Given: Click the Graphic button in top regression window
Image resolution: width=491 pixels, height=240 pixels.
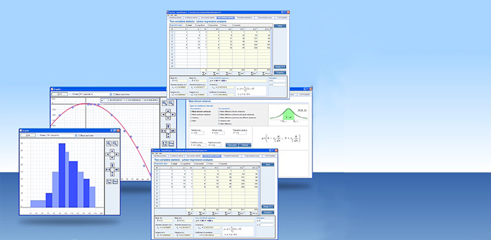Looking at the screenshot, I should click(x=281, y=72).
